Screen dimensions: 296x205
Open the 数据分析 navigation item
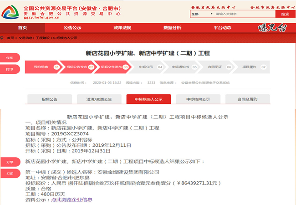point(172,28)
